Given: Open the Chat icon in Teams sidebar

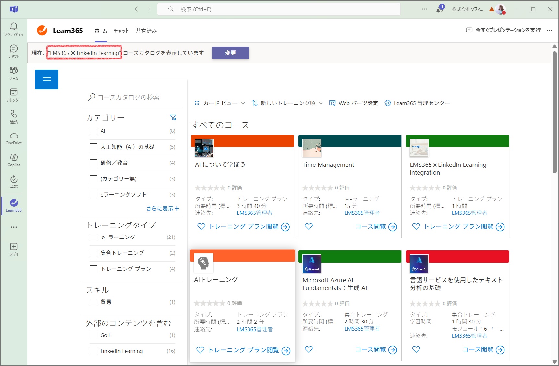Looking at the screenshot, I should pyautogui.click(x=14, y=51).
